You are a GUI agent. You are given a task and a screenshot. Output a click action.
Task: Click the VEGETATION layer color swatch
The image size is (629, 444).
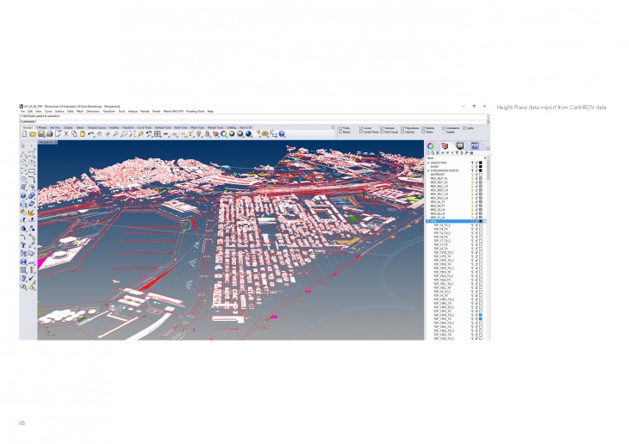(481, 162)
